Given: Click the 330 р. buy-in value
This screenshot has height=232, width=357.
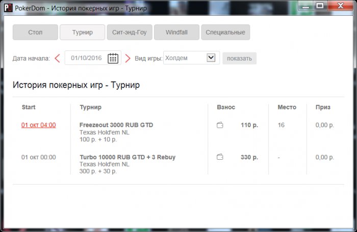Looking at the screenshot, I should coord(249,157).
